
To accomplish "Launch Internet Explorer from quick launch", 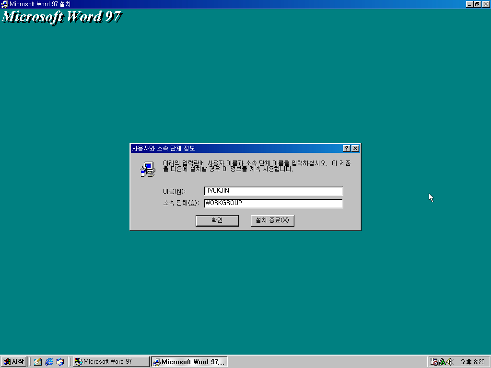I will [49, 362].
